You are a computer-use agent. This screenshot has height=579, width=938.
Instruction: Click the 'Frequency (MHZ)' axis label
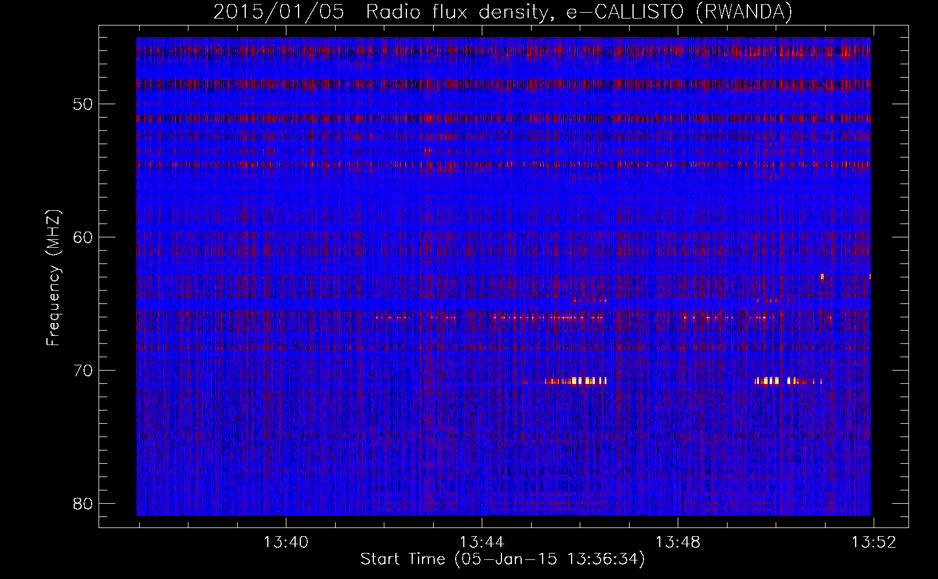pyautogui.click(x=53, y=277)
